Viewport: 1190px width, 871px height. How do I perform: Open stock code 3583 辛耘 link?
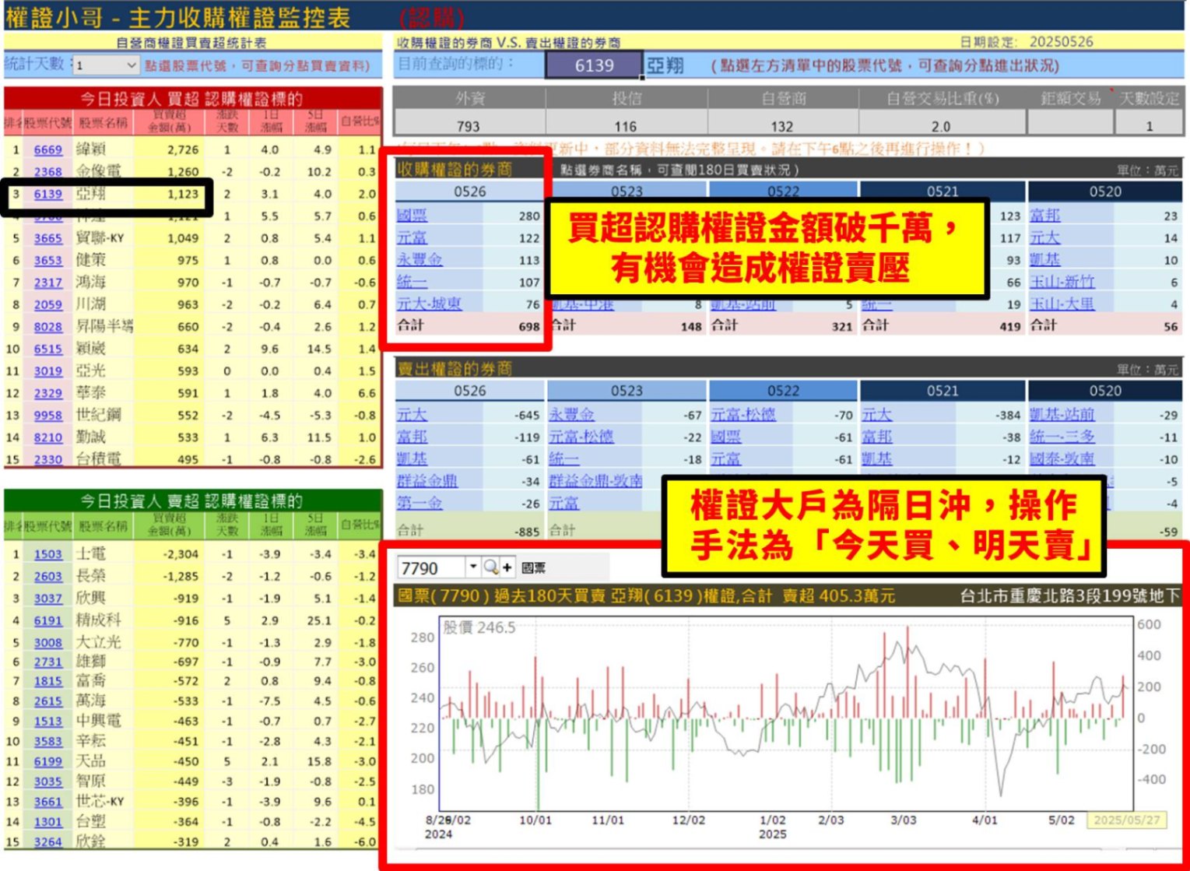pyautogui.click(x=47, y=742)
